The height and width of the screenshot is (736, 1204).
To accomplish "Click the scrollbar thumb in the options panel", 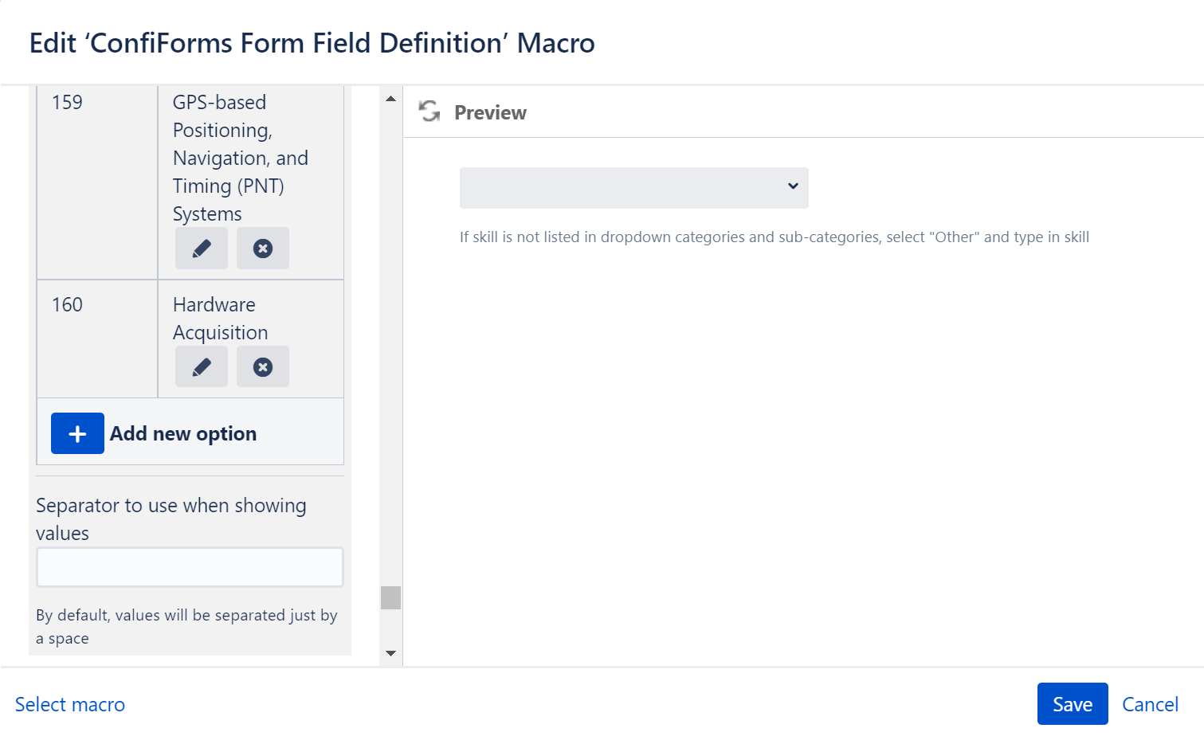I will tap(390, 597).
